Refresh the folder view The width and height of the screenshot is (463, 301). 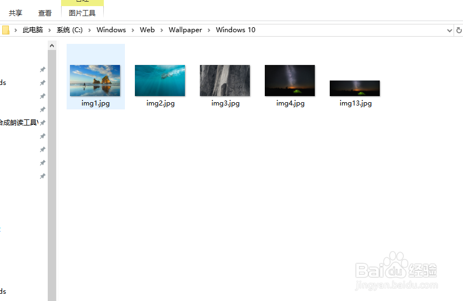(x=459, y=30)
